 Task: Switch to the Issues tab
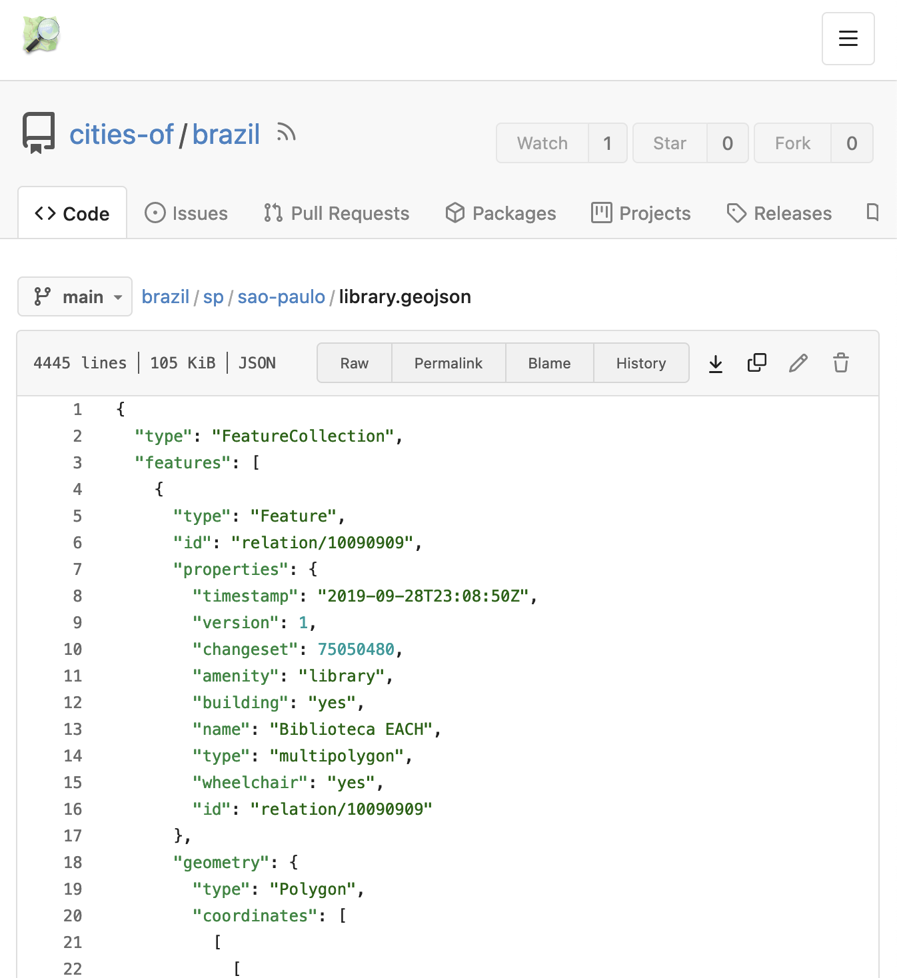[187, 213]
